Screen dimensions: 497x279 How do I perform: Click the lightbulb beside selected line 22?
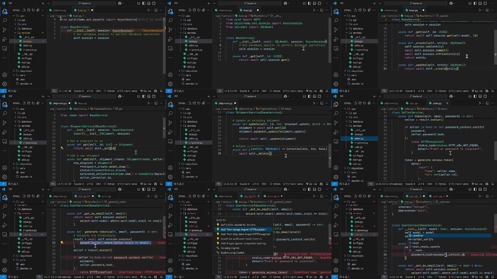point(62,243)
